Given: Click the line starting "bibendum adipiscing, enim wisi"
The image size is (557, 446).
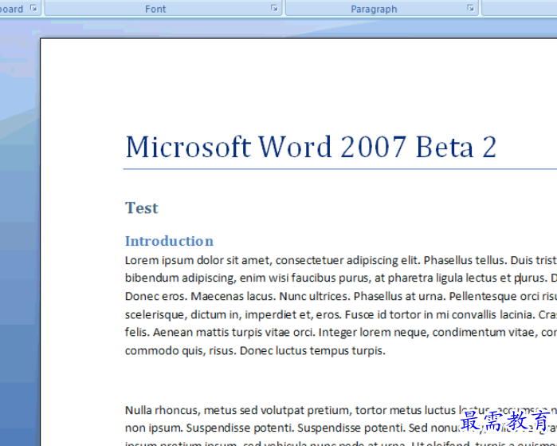Looking at the screenshot, I should [x=341, y=278].
